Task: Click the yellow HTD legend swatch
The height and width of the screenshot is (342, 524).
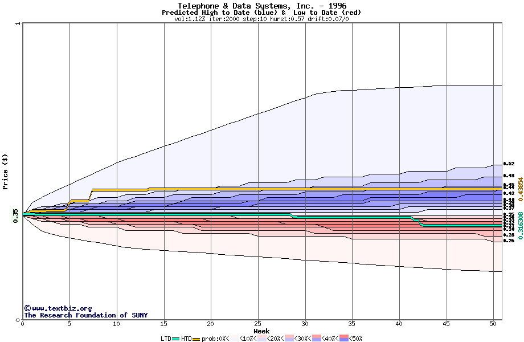Action: (196, 339)
